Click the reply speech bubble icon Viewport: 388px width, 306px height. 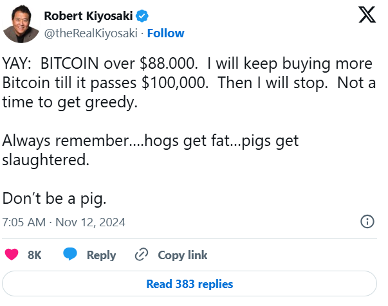point(70,255)
